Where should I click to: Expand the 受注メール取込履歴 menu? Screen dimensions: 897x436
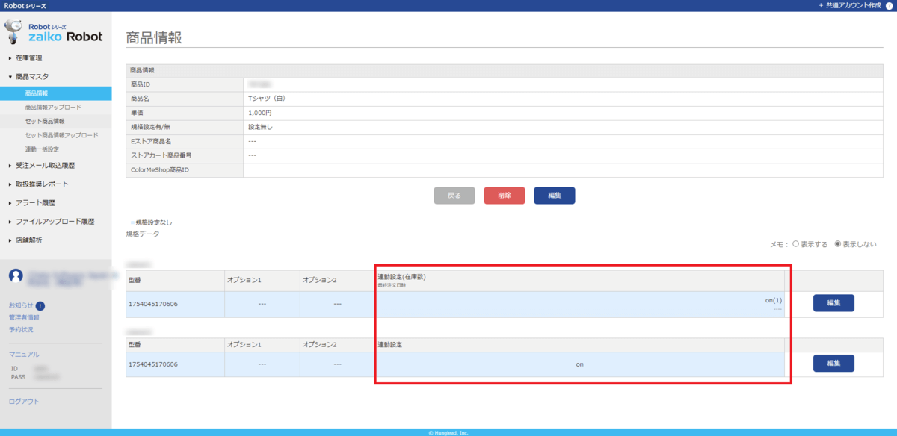coord(45,165)
